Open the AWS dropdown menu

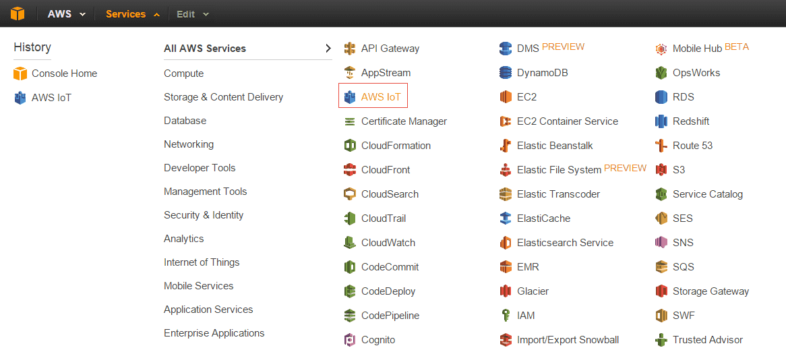66,14
